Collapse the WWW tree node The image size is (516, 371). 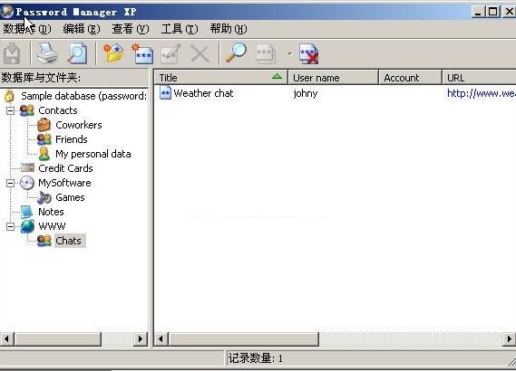pos(10,226)
